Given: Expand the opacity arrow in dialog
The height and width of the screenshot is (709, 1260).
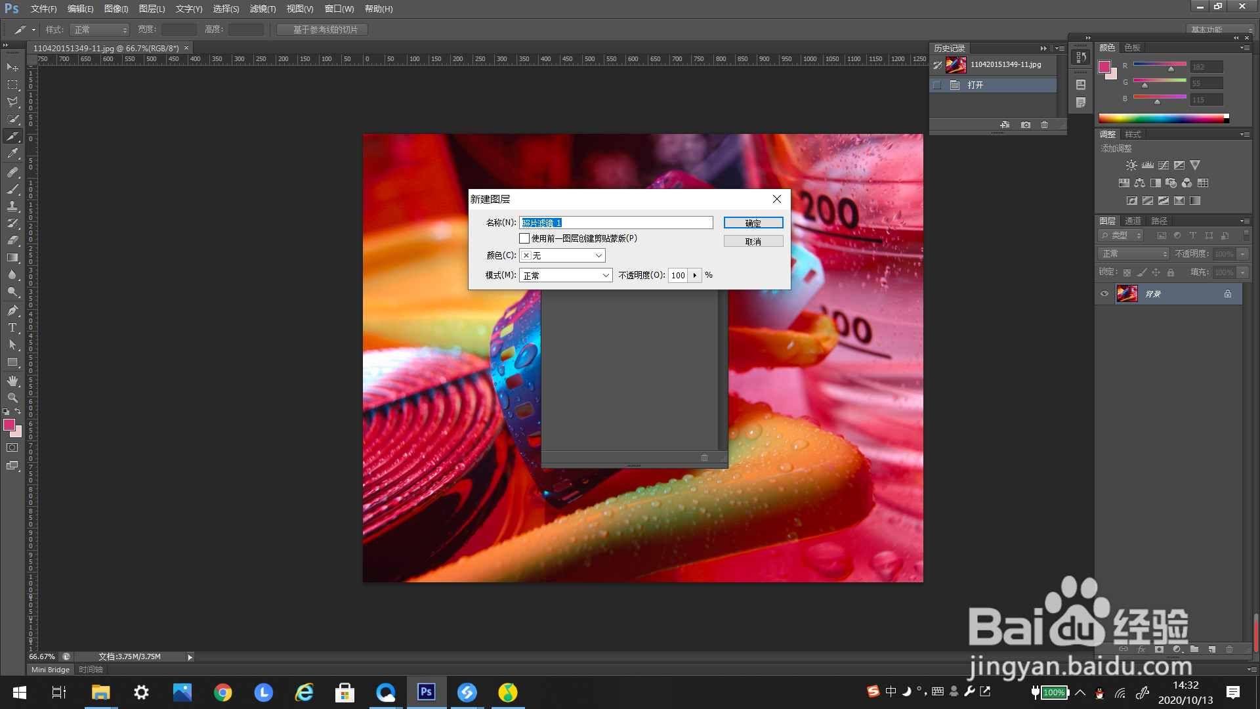Looking at the screenshot, I should [x=695, y=275].
